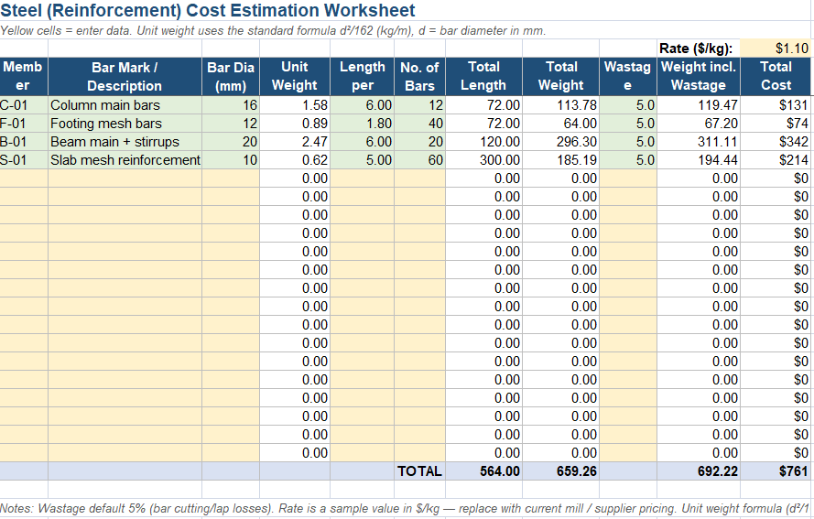Select member cell 'C-01'

coord(24,105)
